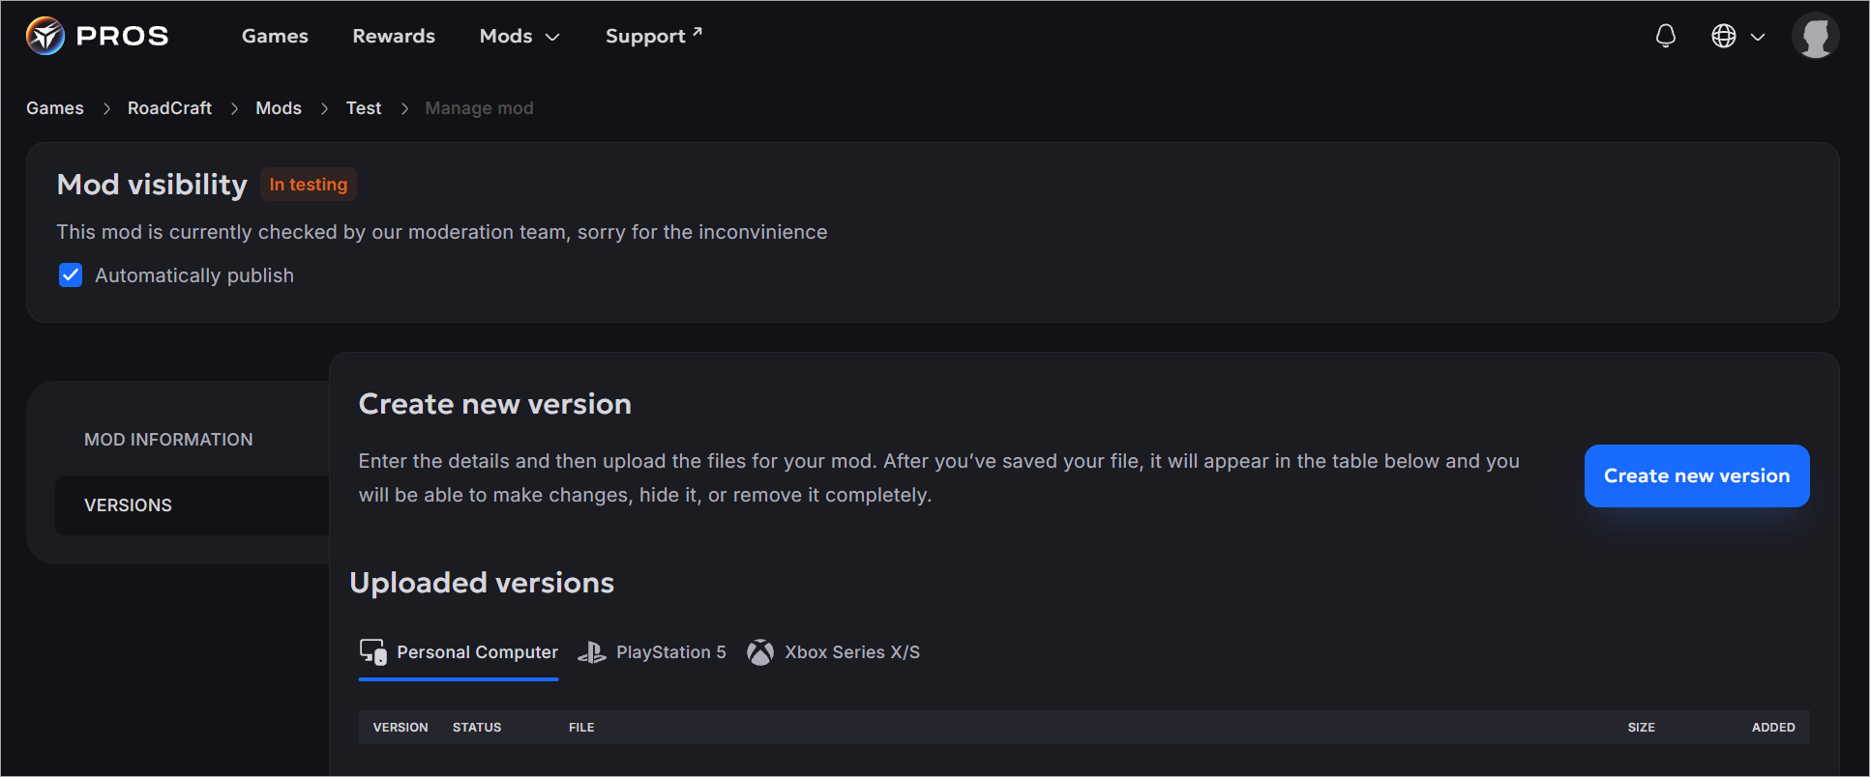Click the globe language icon
The height and width of the screenshot is (777, 1870).
(1724, 37)
